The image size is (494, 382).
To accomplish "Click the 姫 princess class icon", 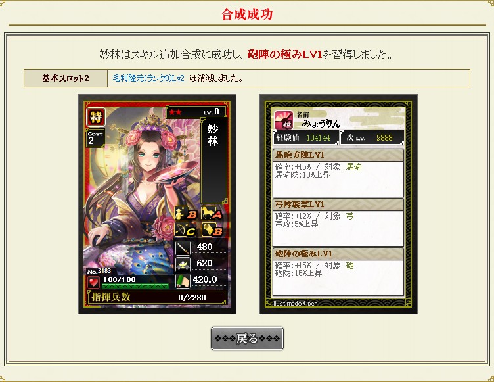I will [x=284, y=120].
